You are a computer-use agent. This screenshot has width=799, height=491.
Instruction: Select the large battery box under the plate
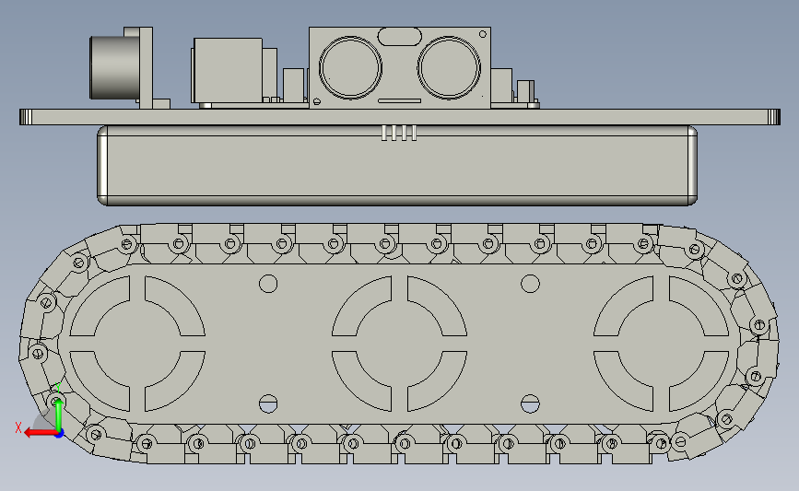tap(397, 166)
